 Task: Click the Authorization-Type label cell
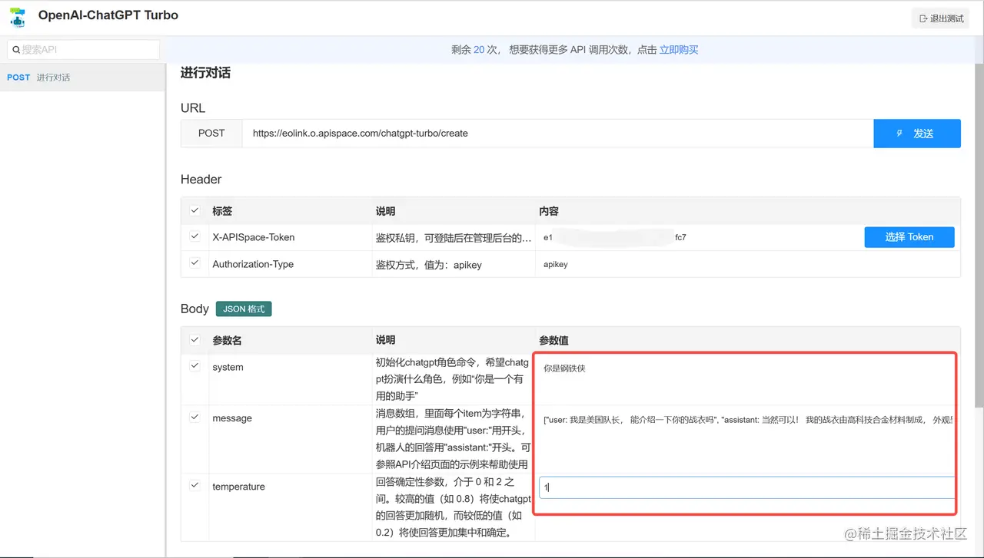(x=253, y=264)
